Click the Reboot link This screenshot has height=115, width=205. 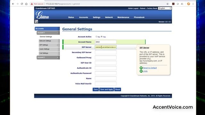click(143, 8)
